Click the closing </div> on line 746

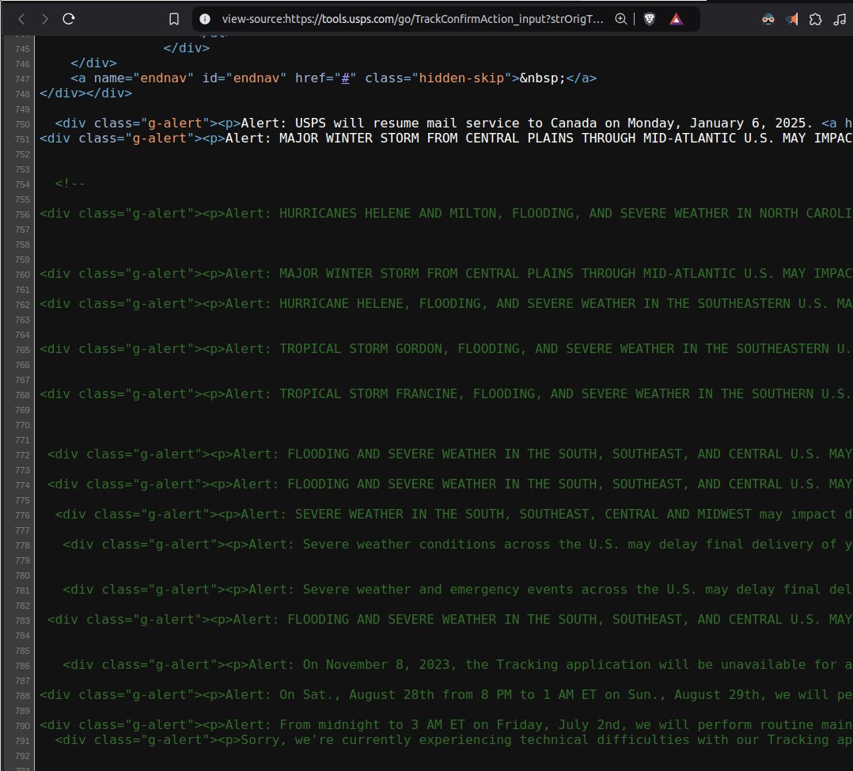point(93,63)
